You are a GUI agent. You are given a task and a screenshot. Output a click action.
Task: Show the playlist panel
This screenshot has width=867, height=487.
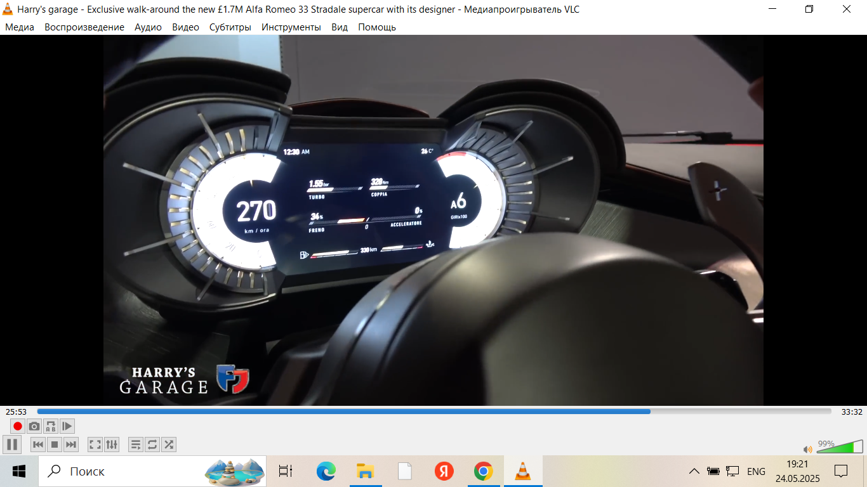[x=136, y=445]
